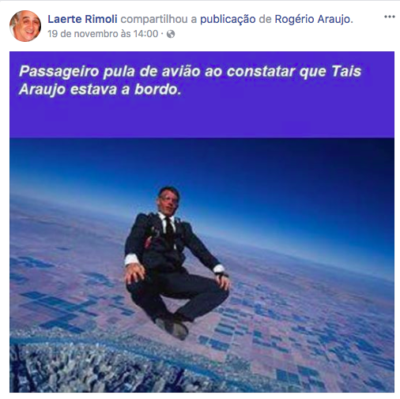
Task: Click the dark blue sky above horizon
Action: pyautogui.click(x=263, y=171)
